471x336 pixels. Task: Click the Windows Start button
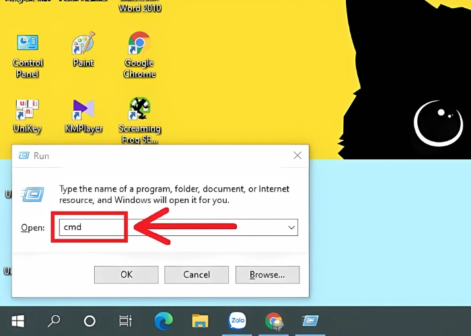pyautogui.click(x=18, y=321)
